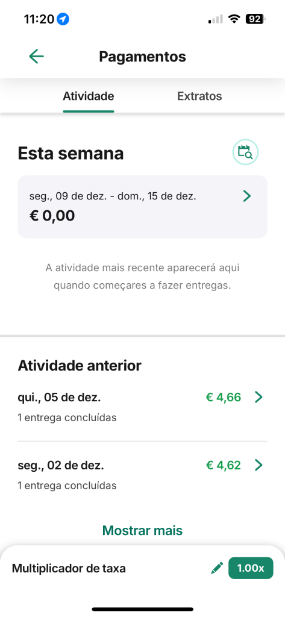285x617 pixels.
Task: Open the calendar search icon
Action: click(x=245, y=152)
